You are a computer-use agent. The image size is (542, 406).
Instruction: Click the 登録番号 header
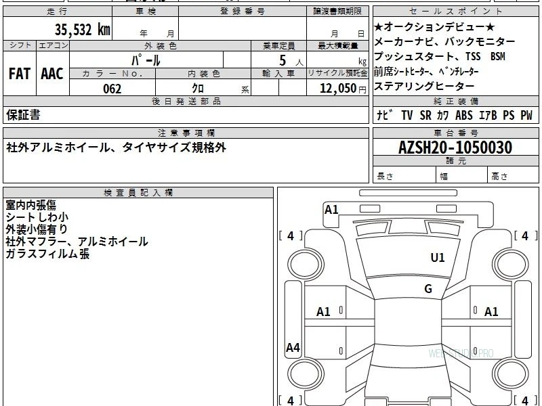[x=243, y=12]
